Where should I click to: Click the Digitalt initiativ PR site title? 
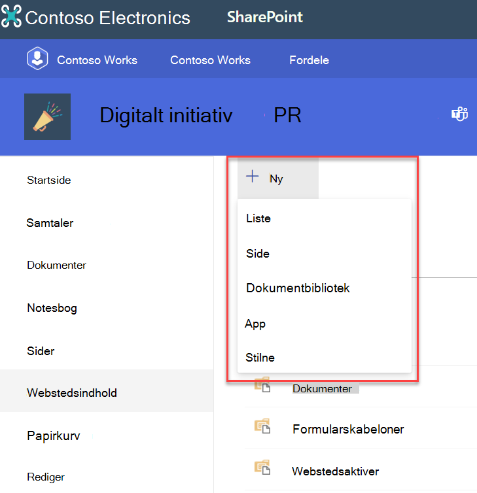pos(200,115)
